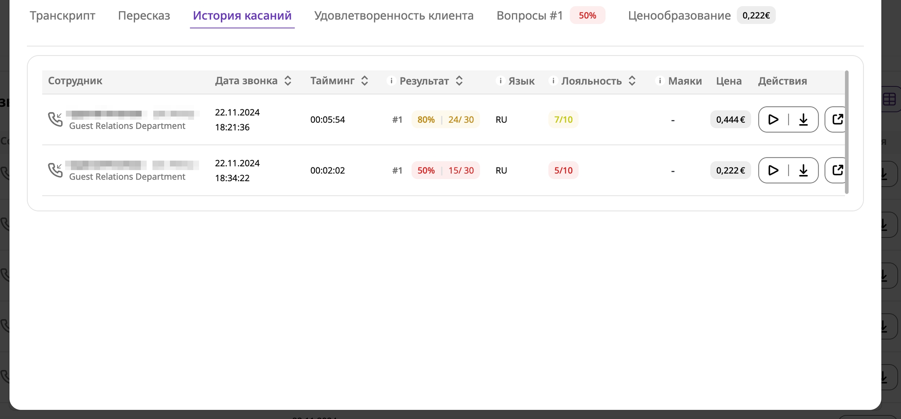Open the Пересказ tab
Screen dimensions: 901x419
(x=144, y=16)
